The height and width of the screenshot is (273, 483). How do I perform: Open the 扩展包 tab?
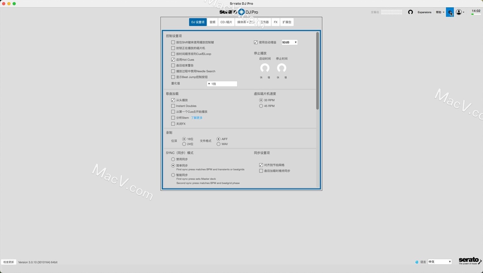(287, 22)
